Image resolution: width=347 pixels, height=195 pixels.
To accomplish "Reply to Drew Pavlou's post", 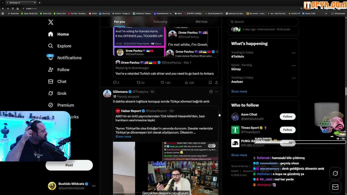I will tap(116, 83).
